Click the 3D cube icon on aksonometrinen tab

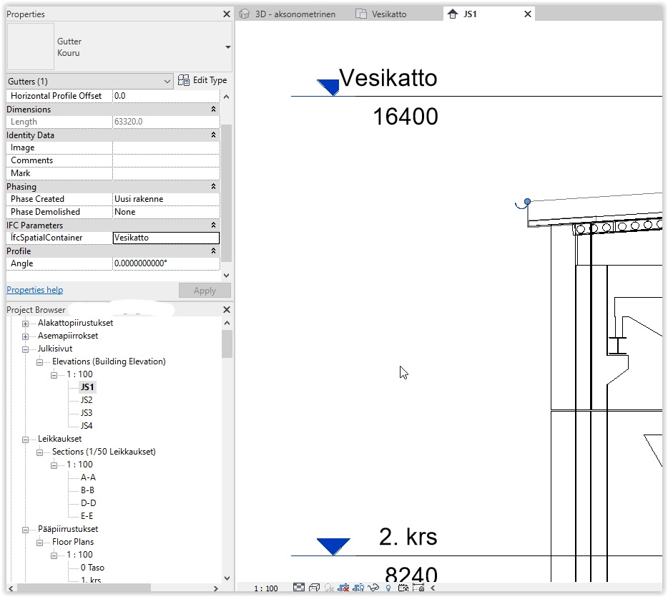245,14
